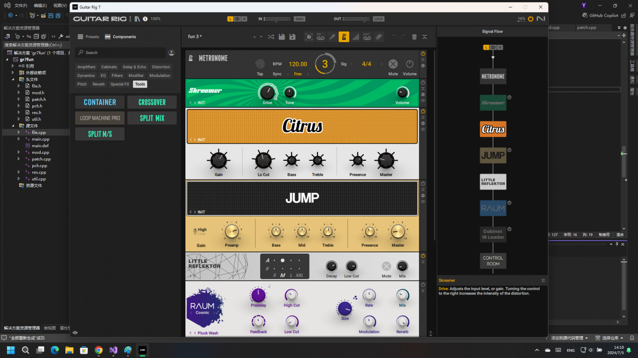Click the info icon in header
The width and height of the screenshot is (638, 358).
[x=145, y=19]
